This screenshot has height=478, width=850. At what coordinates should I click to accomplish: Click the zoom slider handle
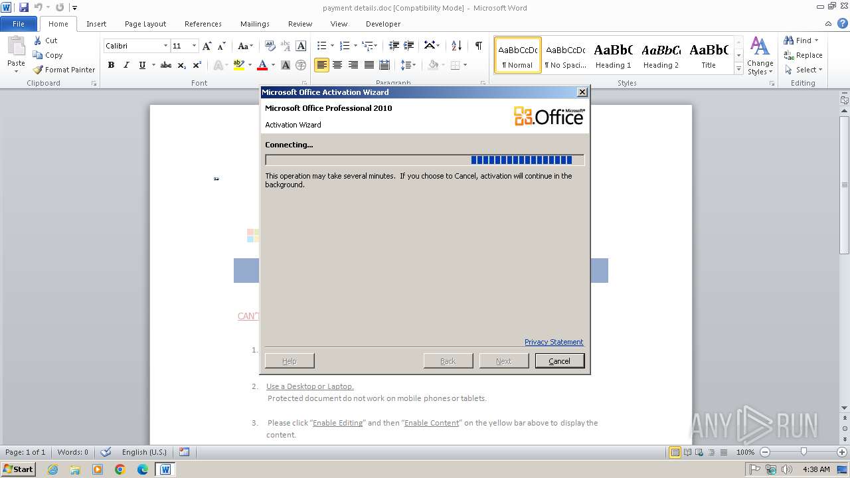804,452
